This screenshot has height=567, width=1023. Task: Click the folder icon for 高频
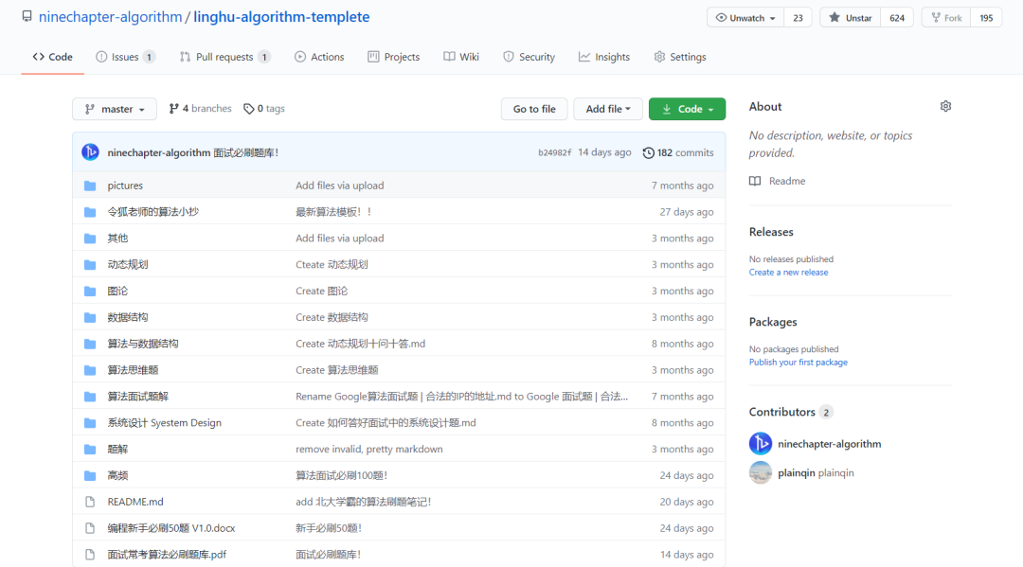pos(90,476)
